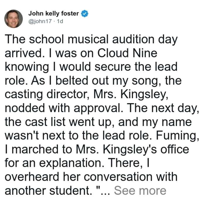Click the phrase "nodded with approval"
205x205 pixels.
tap(64, 108)
